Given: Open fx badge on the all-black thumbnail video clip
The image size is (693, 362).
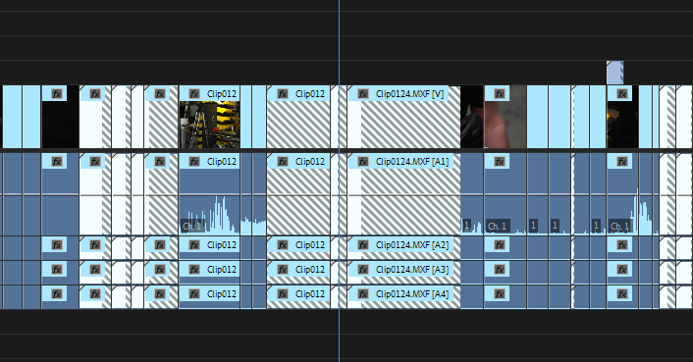Looking at the screenshot, I should (57, 93).
